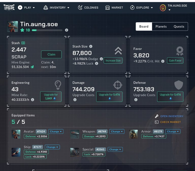Click the info icon under Damage Upgrade Costs
195x171 pixels.
coord(75,100)
